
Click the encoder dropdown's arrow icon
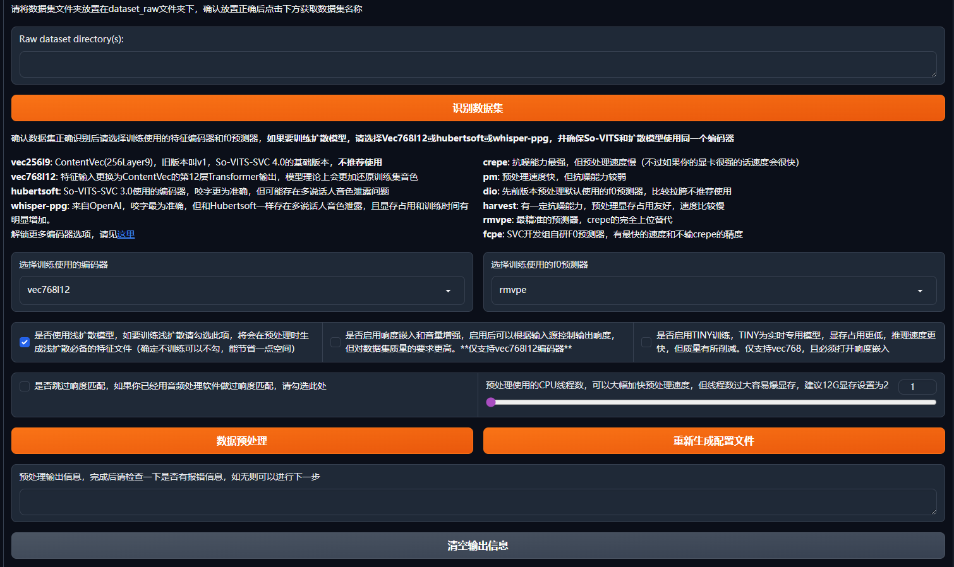point(448,290)
